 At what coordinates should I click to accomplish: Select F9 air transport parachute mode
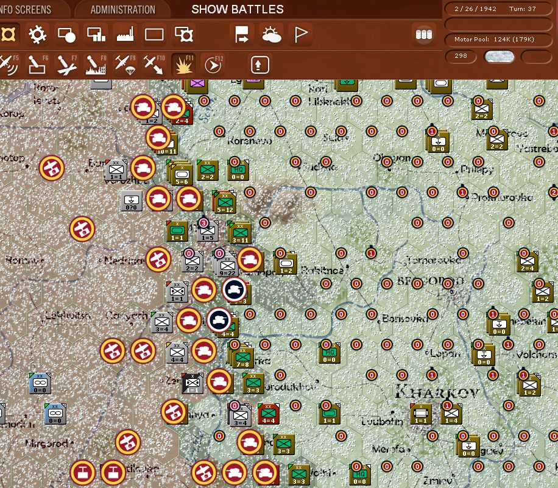click(125, 65)
